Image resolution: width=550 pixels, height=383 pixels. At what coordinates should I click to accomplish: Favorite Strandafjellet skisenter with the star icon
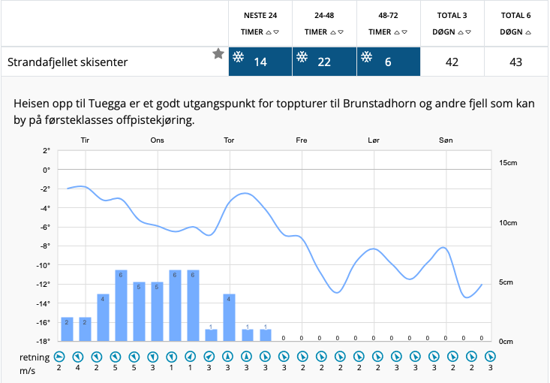(x=218, y=53)
